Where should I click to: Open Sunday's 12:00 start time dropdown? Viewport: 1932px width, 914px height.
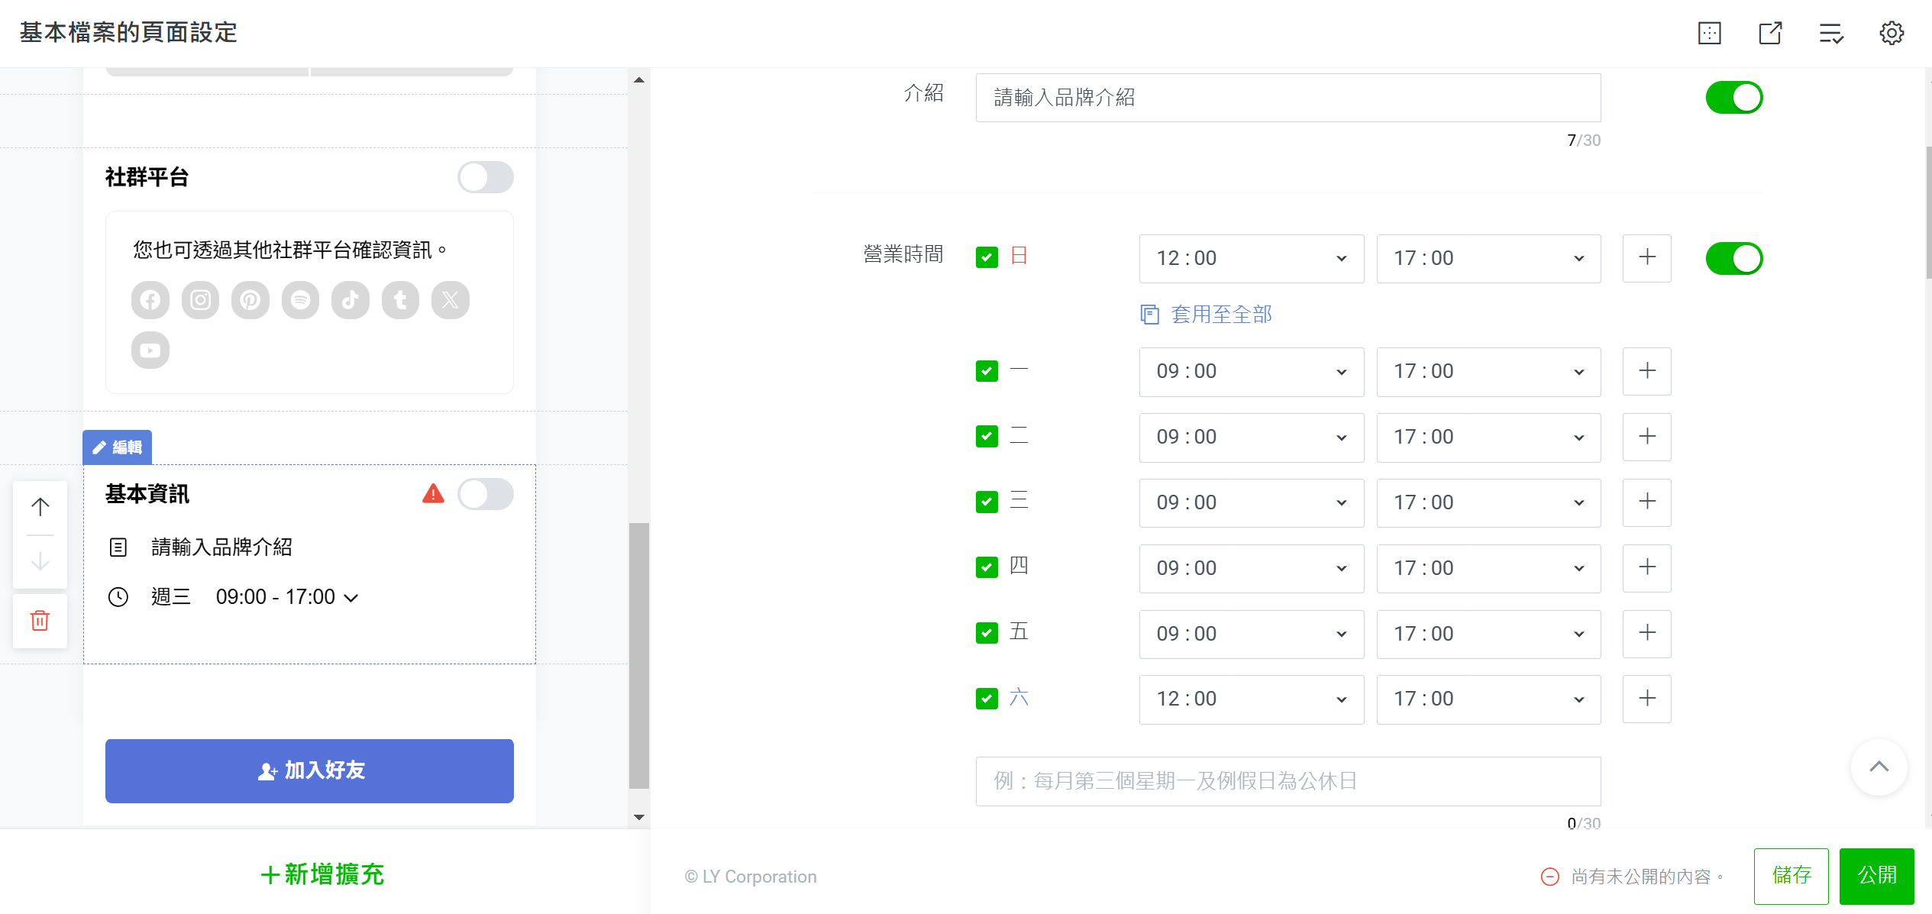click(1251, 258)
